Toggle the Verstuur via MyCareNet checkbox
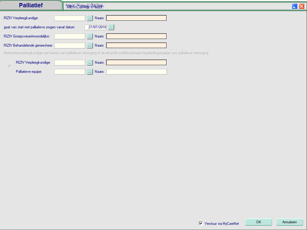The height and width of the screenshot is (230, 307). coord(201,223)
